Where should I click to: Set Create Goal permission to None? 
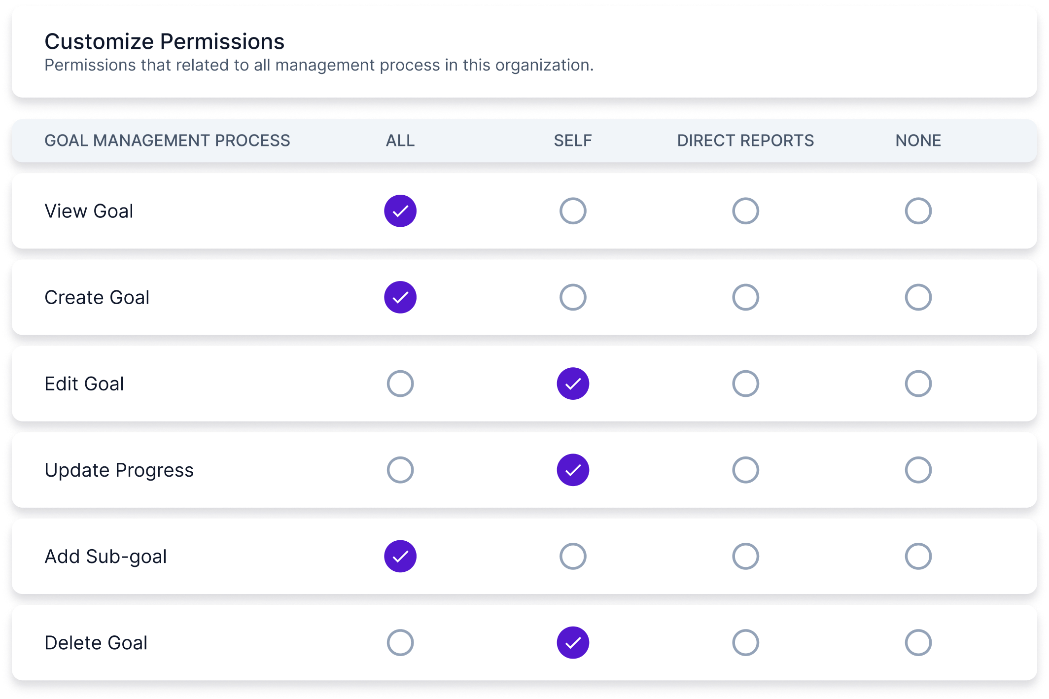pos(918,297)
